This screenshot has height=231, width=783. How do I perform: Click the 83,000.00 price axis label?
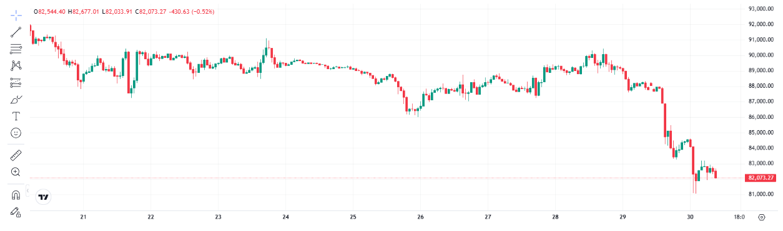point(761,163)
